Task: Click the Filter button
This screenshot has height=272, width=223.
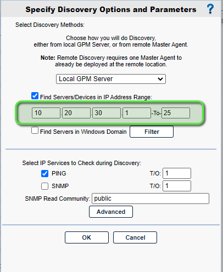Action: click(x=152, y=132)
